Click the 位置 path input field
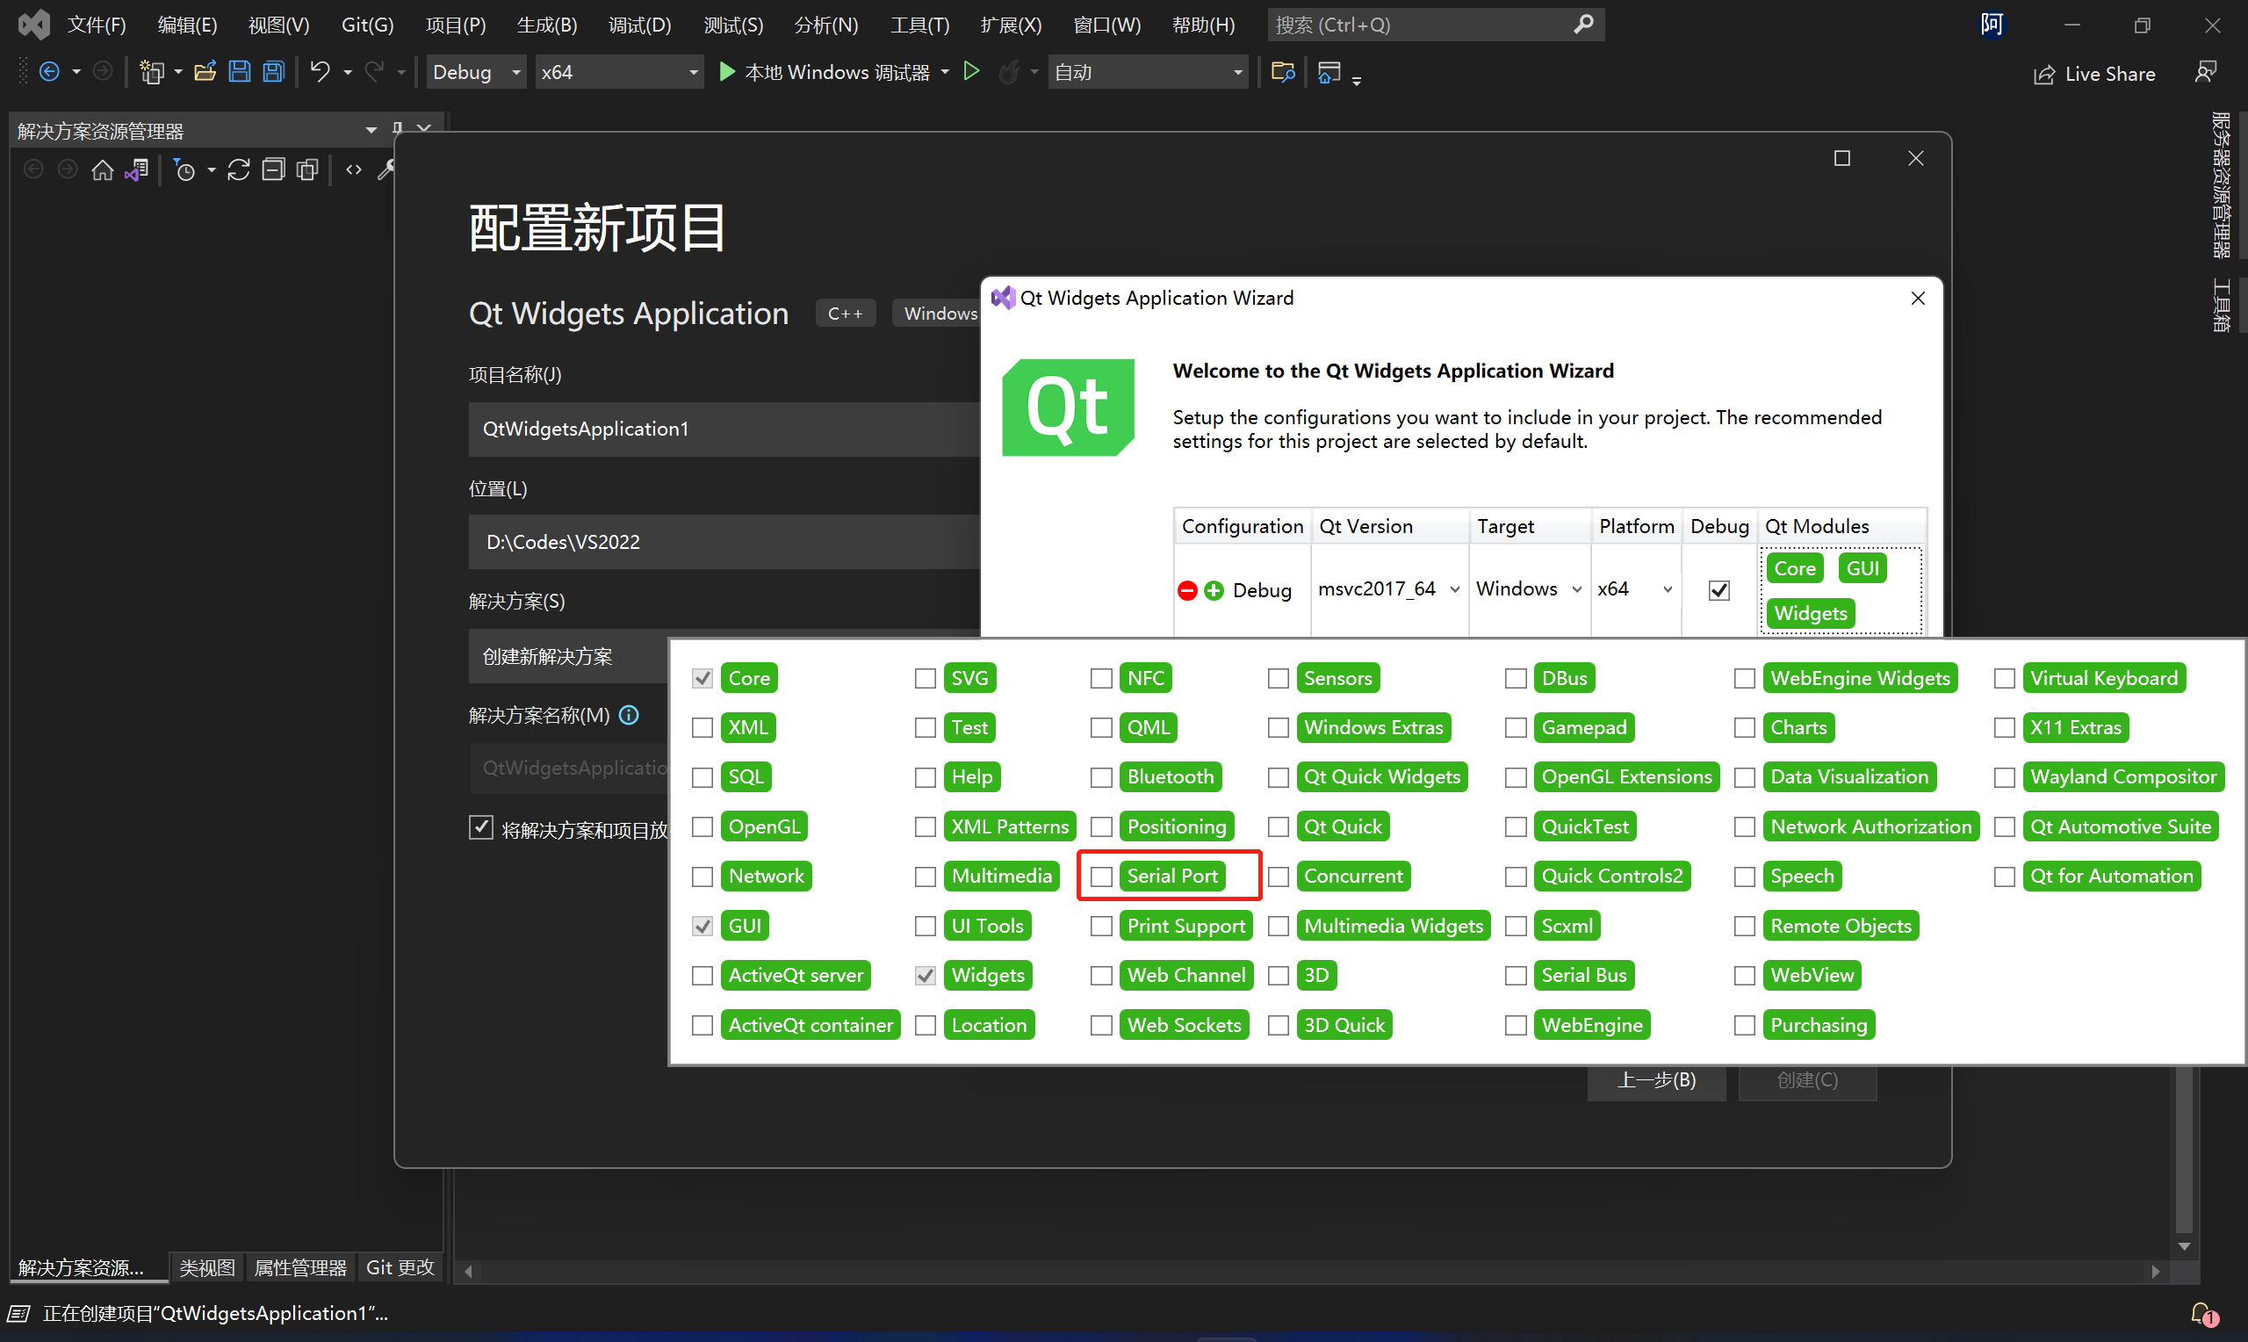 tap(724, 542)
